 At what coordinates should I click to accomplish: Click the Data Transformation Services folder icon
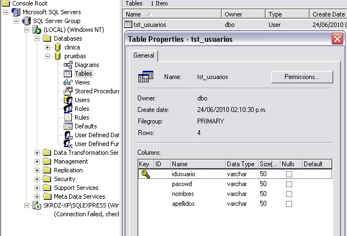coord(47,153)
